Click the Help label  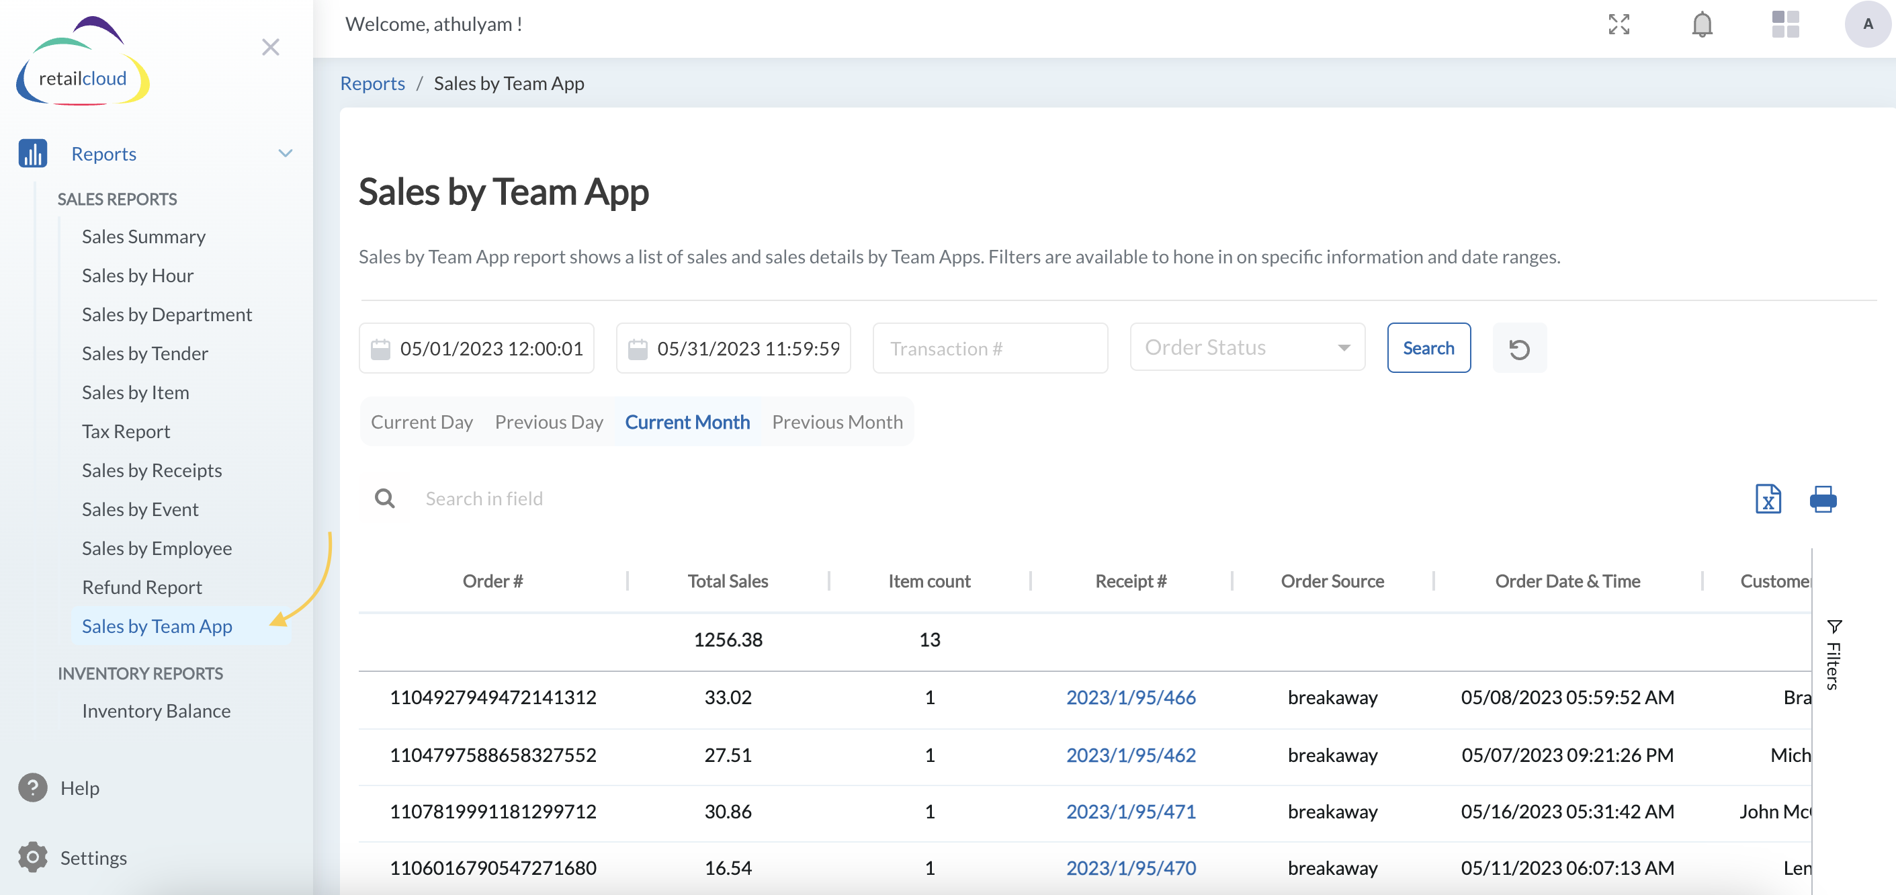coord(79,787)
